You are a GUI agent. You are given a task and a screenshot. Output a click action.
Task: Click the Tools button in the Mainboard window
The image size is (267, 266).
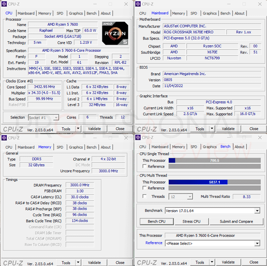[x=200, y=129]
